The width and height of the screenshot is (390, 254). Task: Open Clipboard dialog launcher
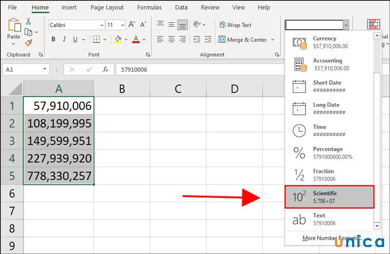point(41,54)
